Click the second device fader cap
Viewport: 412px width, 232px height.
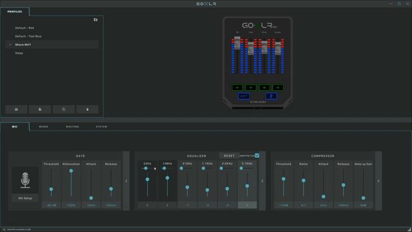click(x=251, y=48)
